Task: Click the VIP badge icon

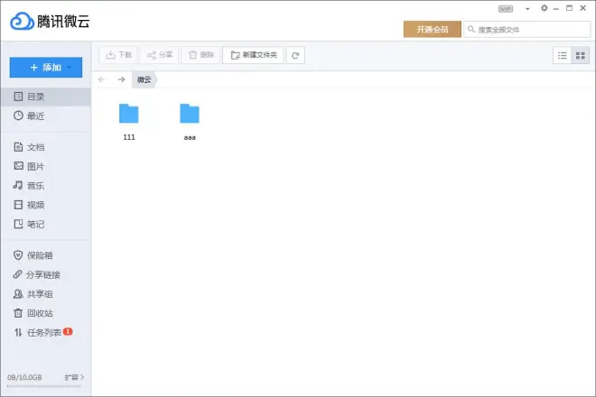Action: tap(506, 8)
